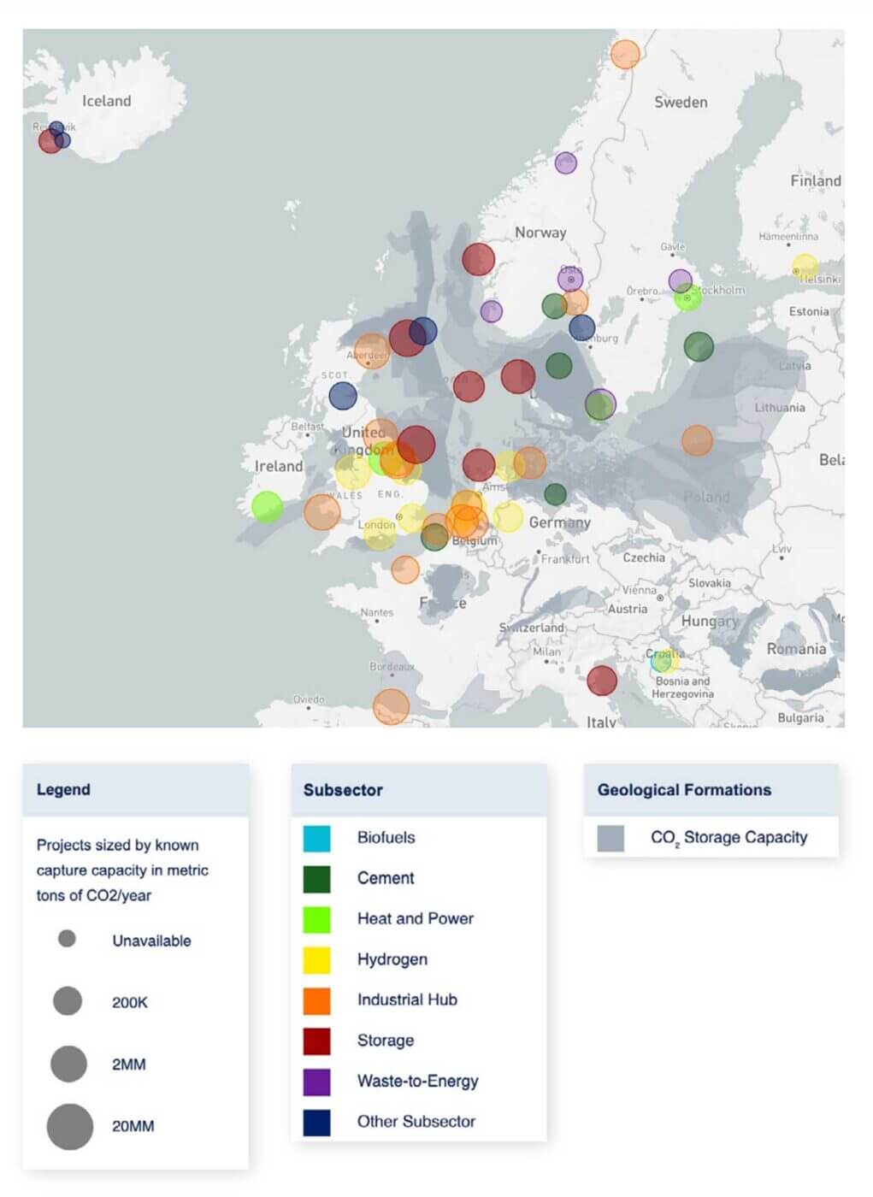Click the bright green marker southwest of Ireland
The width and height of the screenshot is (873, 1197).
click(x=267, y=506)
